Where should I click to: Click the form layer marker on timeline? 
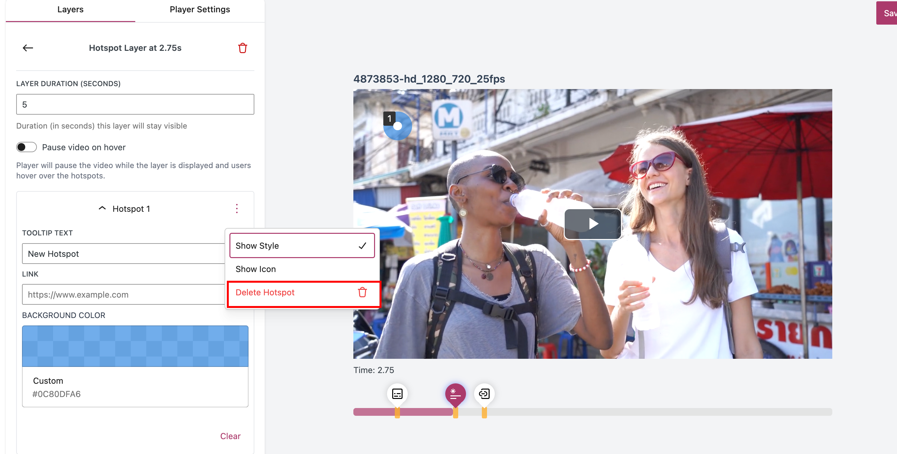(397, 394)
